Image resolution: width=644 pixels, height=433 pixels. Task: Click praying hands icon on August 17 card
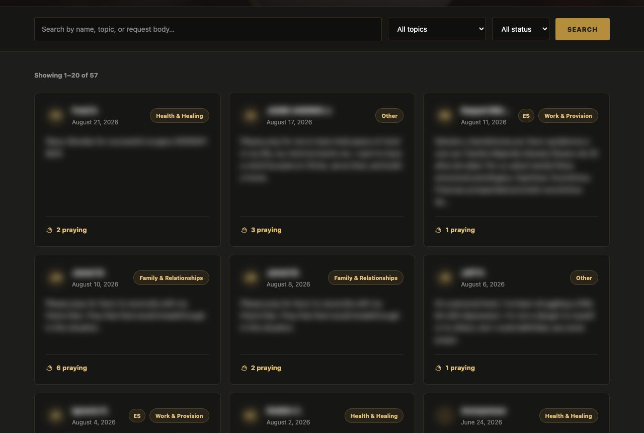(244, 230)
